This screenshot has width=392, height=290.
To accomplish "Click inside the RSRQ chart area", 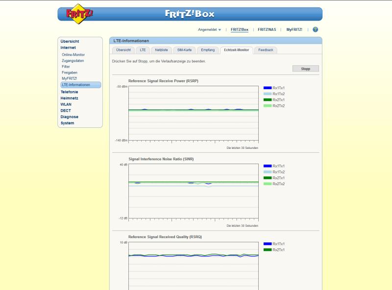I will [x=194, y=266].
